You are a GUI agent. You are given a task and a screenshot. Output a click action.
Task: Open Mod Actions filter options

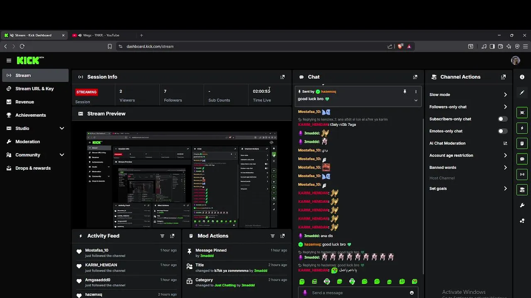click(x=273, y=236)
